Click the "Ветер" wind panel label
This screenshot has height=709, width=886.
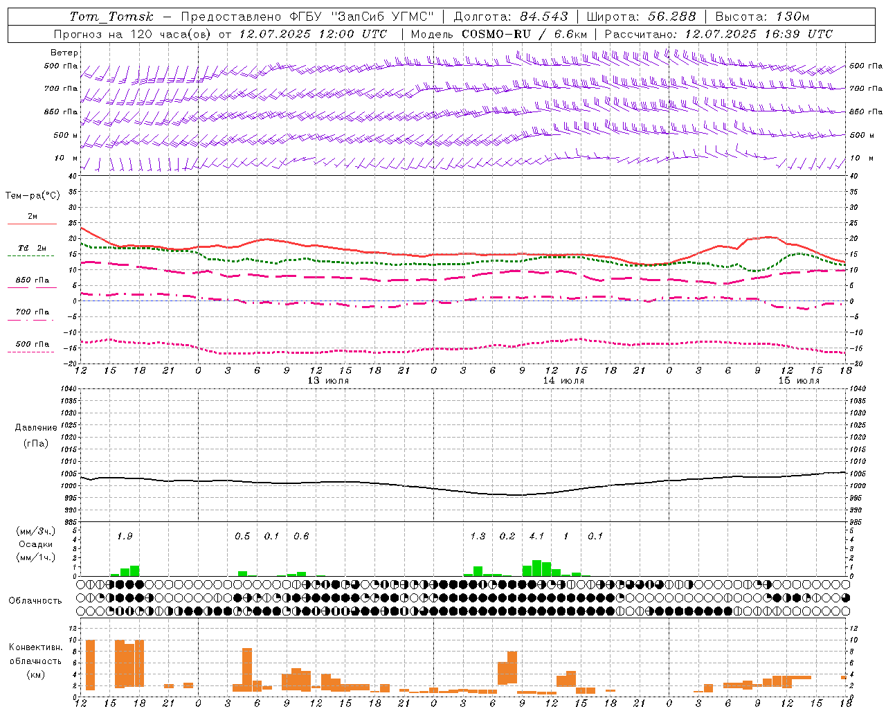pos(64,53)
